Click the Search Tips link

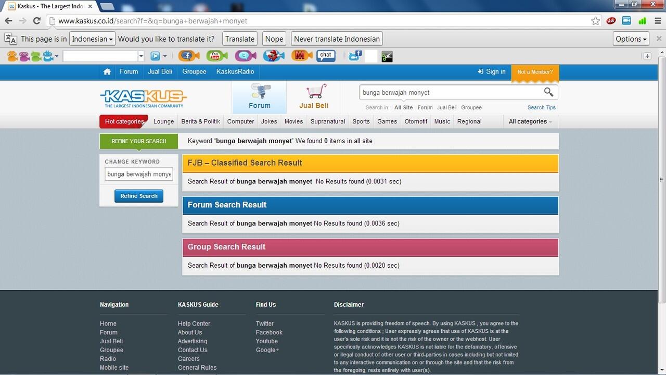[542, 107]
